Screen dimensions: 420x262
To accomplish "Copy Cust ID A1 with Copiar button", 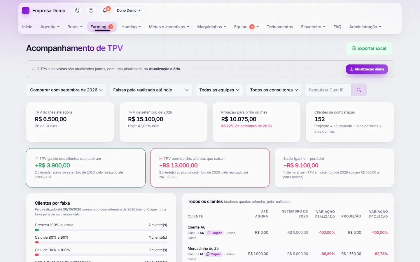I will point(213,254).
